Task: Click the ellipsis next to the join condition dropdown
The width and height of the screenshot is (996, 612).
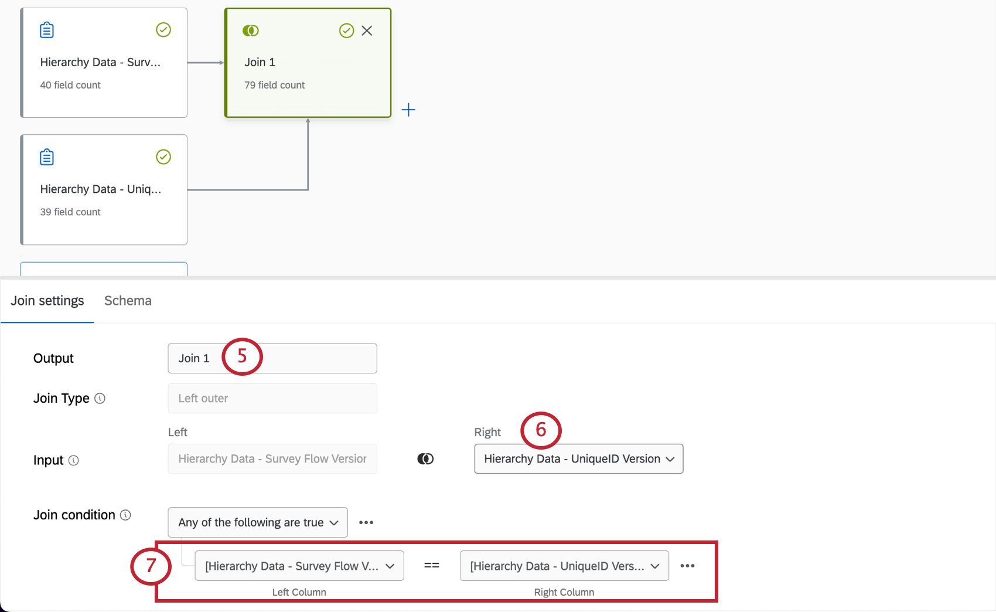Action: pos(366,522)
